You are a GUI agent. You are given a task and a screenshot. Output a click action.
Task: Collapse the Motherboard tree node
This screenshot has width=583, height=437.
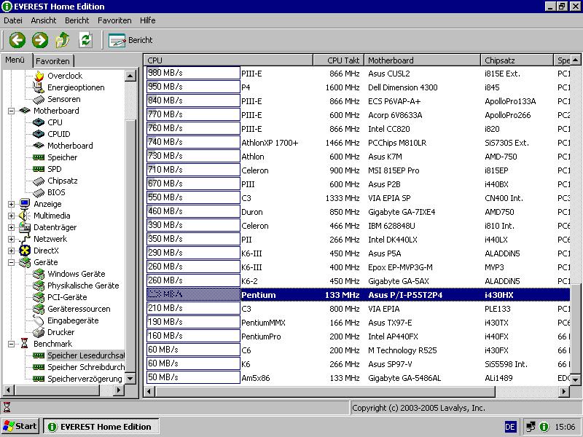pyautogui.click(x=12, y=111)
